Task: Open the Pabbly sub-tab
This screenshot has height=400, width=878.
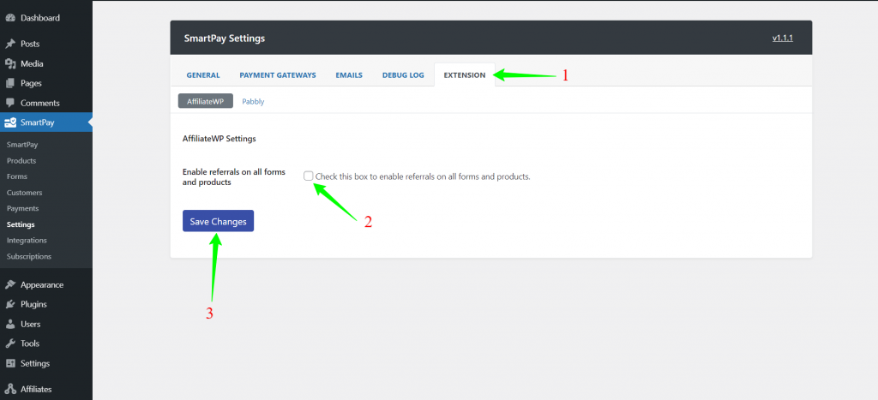Action: (x=253, y=102)
